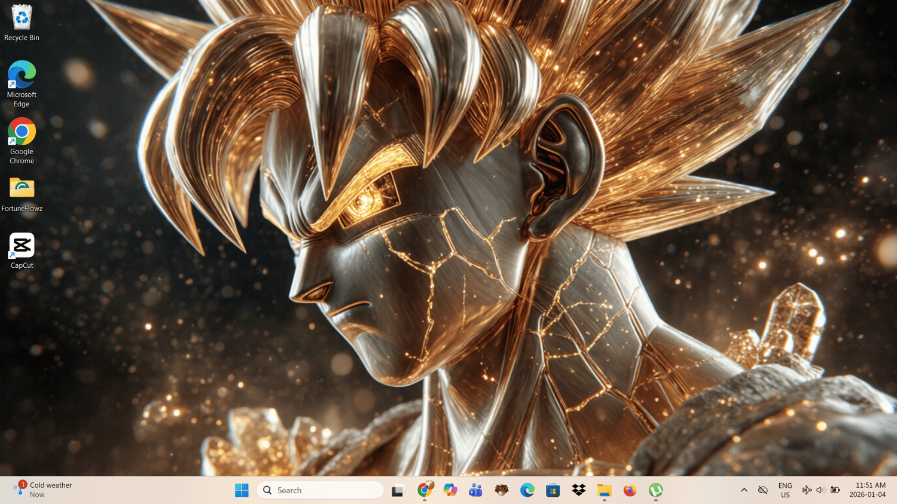Show hidden system tray icons
Viewport: 897px width, 504px height.
[744, 490]
